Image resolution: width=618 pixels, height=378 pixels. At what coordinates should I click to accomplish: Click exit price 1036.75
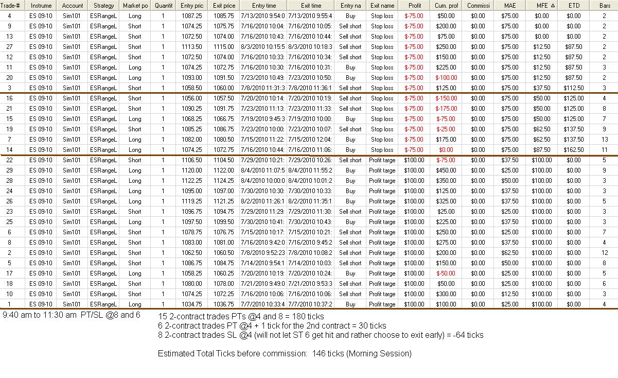[x=223, y=304]
